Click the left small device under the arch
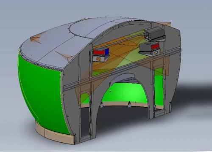The width and height of the screenshot is (212, 152). pos(102,105)
